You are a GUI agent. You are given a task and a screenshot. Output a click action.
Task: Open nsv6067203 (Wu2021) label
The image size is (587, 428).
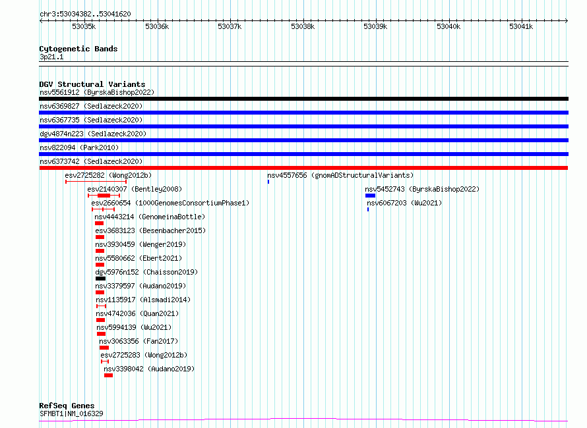404,203
